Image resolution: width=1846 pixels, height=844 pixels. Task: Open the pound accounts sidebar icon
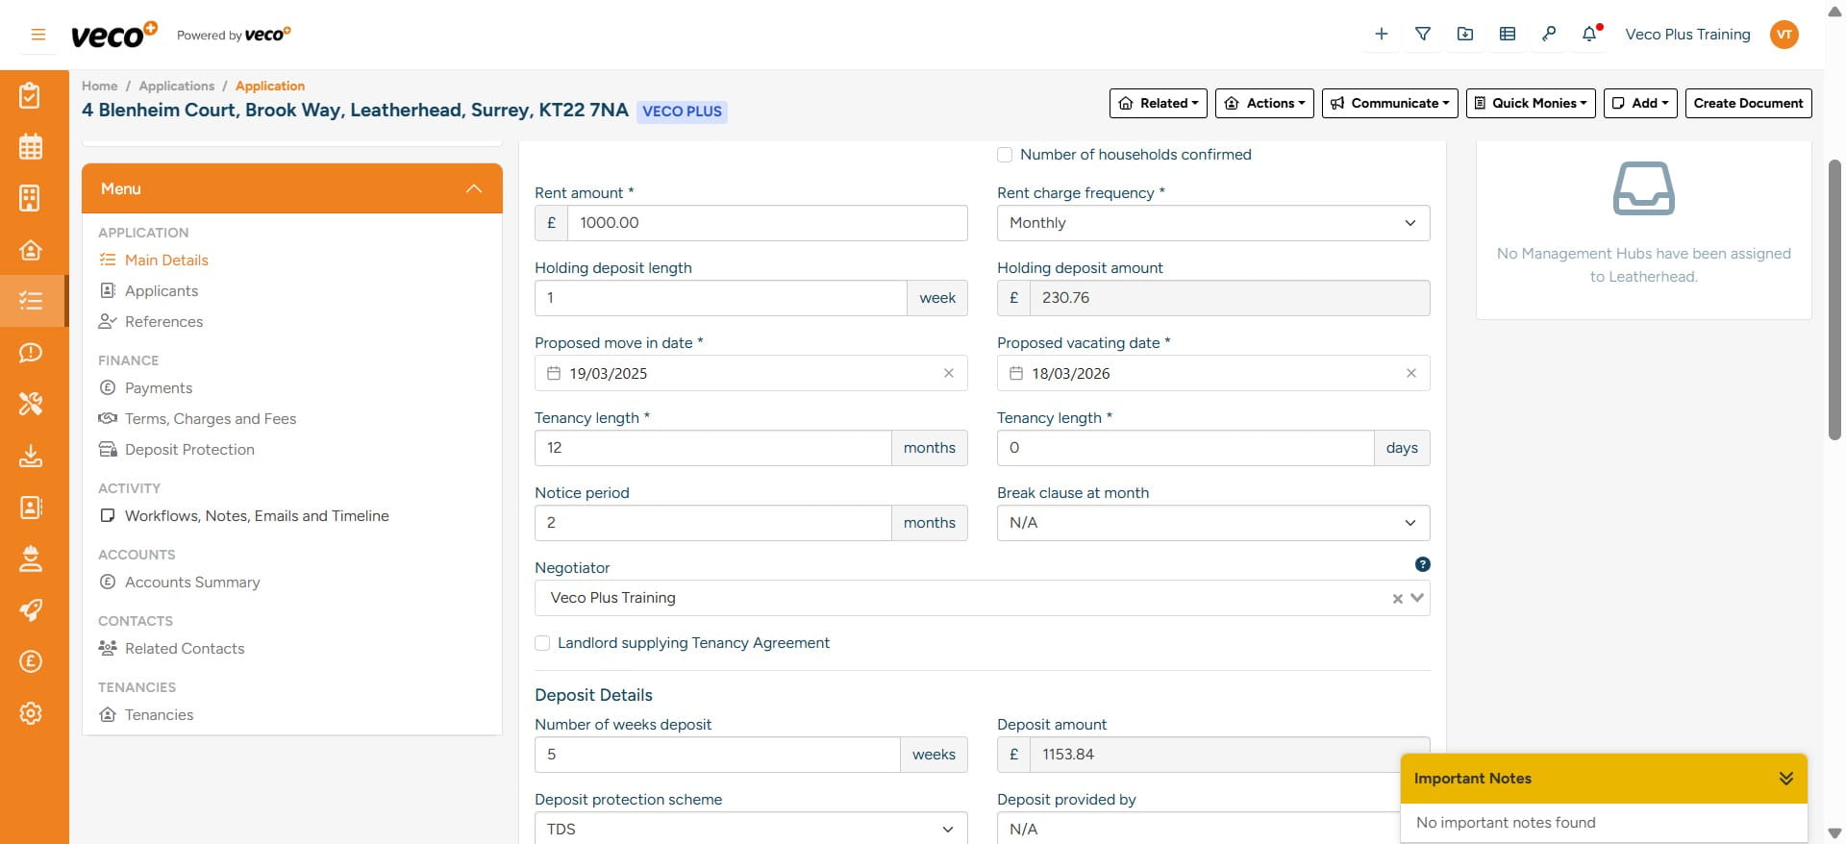tap(31, 661)
